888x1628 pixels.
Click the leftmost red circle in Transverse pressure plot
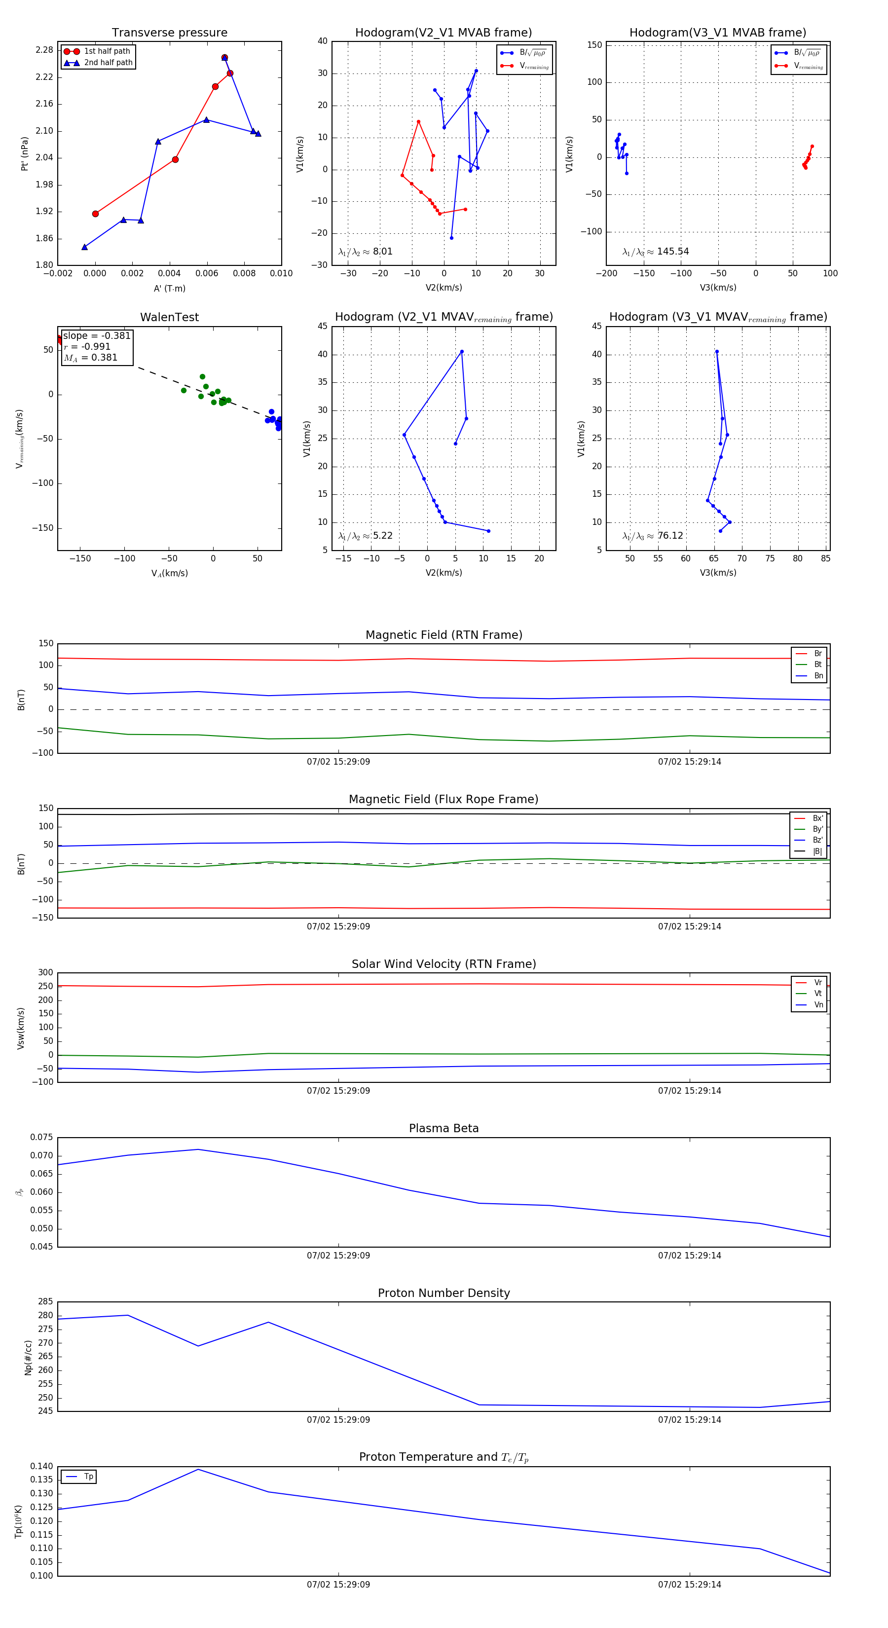pyautogui.click(x=95, y=214)
